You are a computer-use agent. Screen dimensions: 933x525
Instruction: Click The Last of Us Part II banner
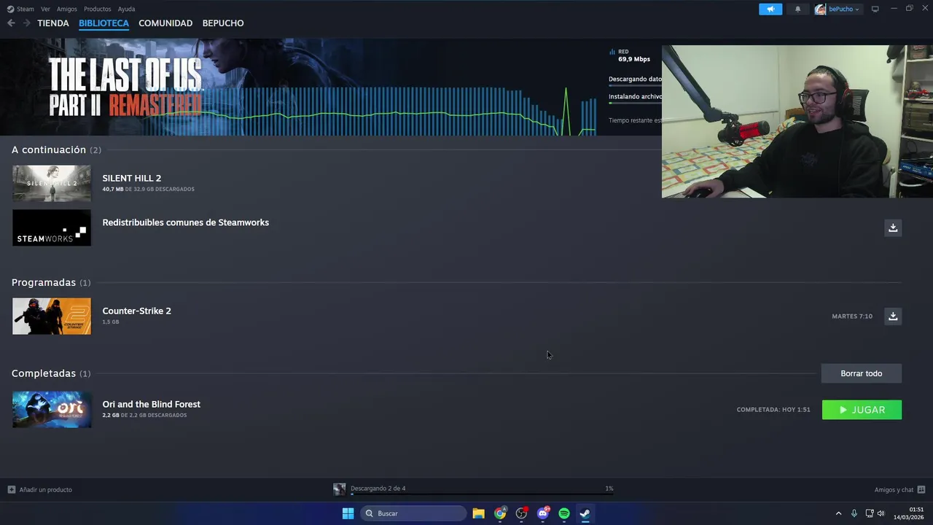click(x=125, y=86)
